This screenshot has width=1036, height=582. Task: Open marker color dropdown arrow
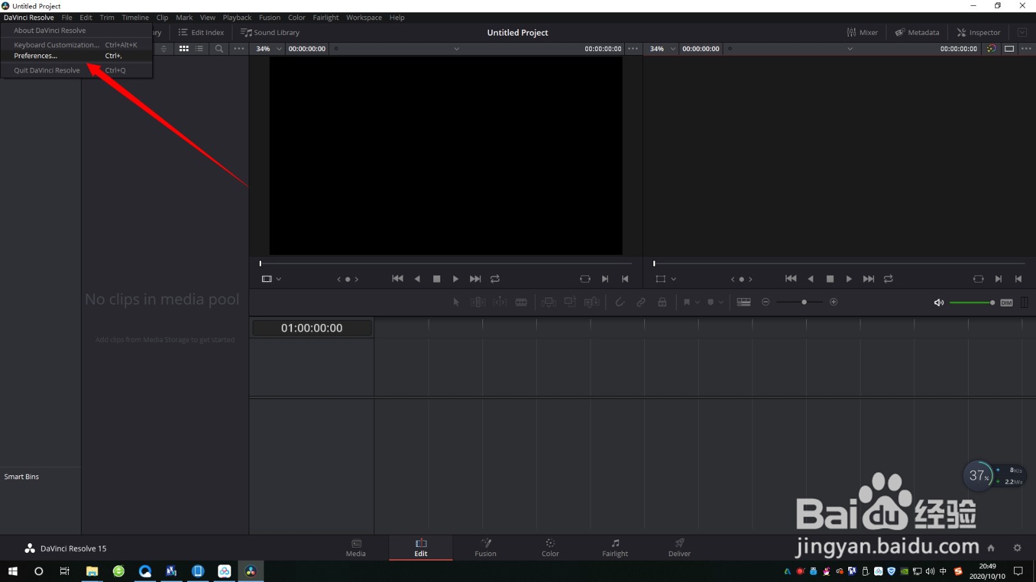[x=721, y=302]
